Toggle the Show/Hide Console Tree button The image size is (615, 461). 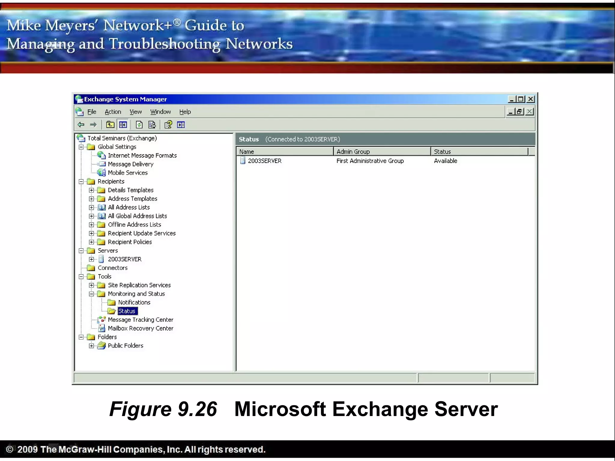tap(123, 125)
